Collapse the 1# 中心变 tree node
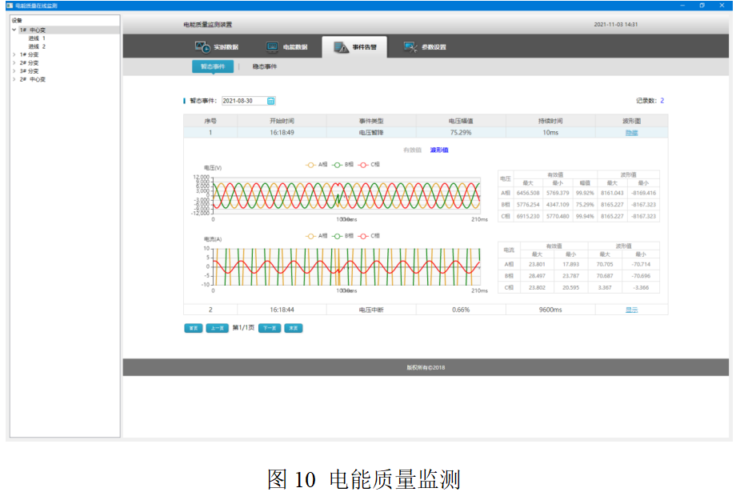 pyautogui.click(x=14, y=30)
